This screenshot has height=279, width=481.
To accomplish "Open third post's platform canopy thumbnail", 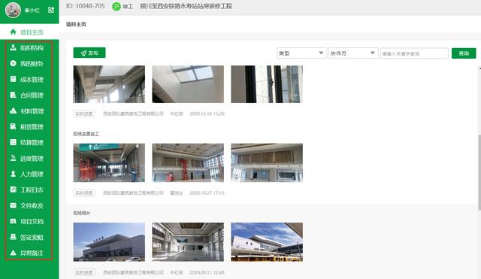I will click(267, 242).
